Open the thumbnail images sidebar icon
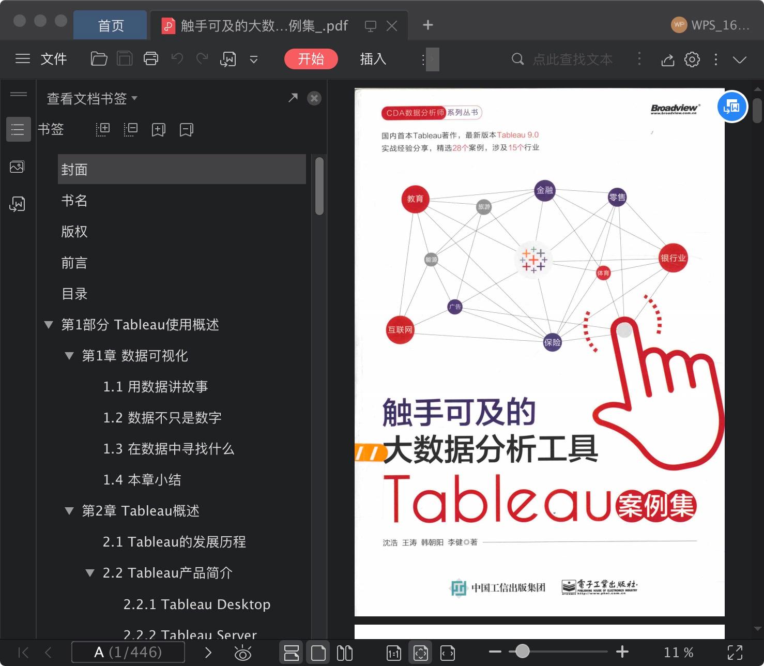Viewport: 764px width, 666px height. [17, 167]
